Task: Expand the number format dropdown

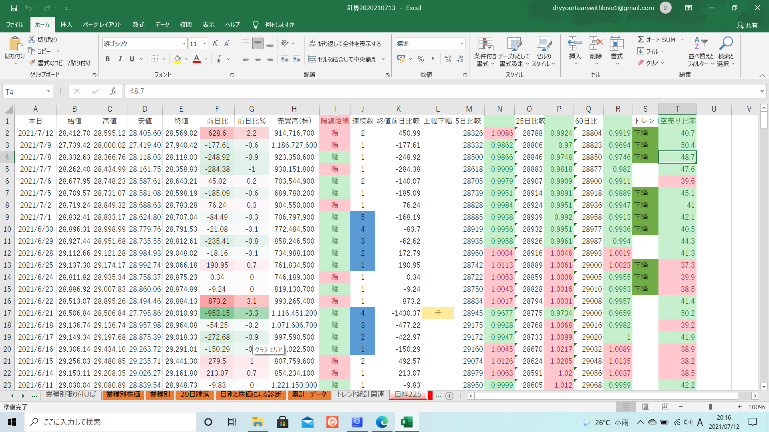Action: 461,44
